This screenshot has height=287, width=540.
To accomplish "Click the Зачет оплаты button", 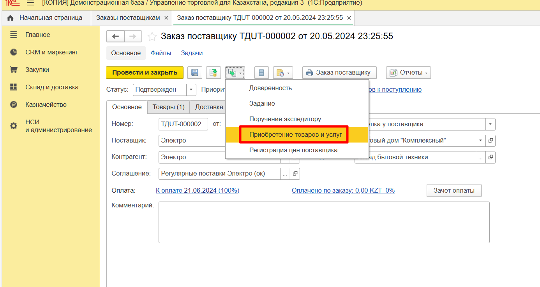I will [x=454, y=191].
